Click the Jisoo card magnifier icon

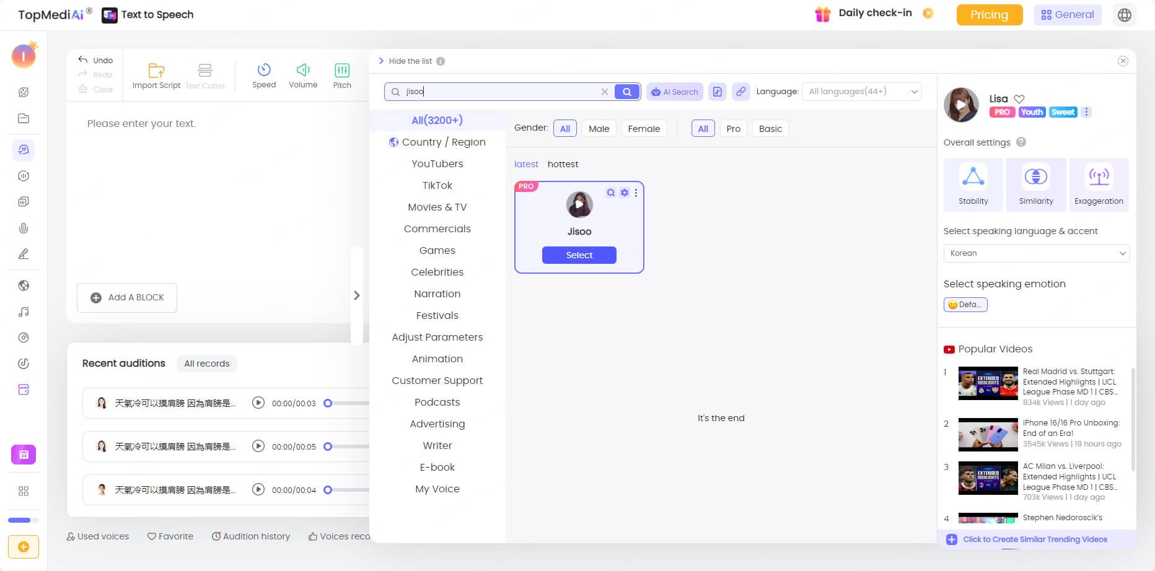tap(611, 193)
